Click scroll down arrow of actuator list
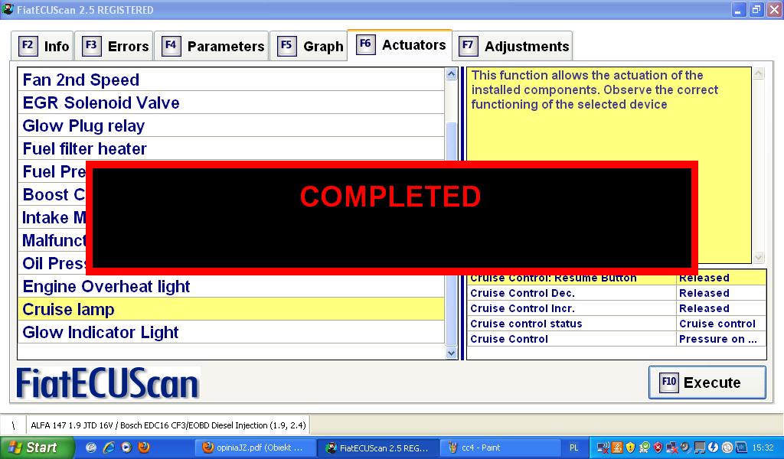 pos(451,353)
